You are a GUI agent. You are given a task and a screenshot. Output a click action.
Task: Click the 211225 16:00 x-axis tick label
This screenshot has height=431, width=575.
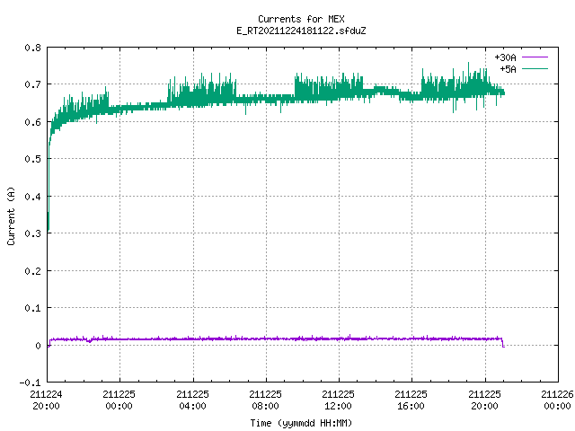tap(411, 400)
